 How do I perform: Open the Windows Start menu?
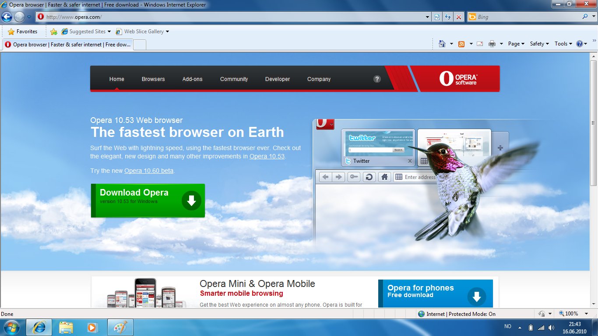pos(12,327)
